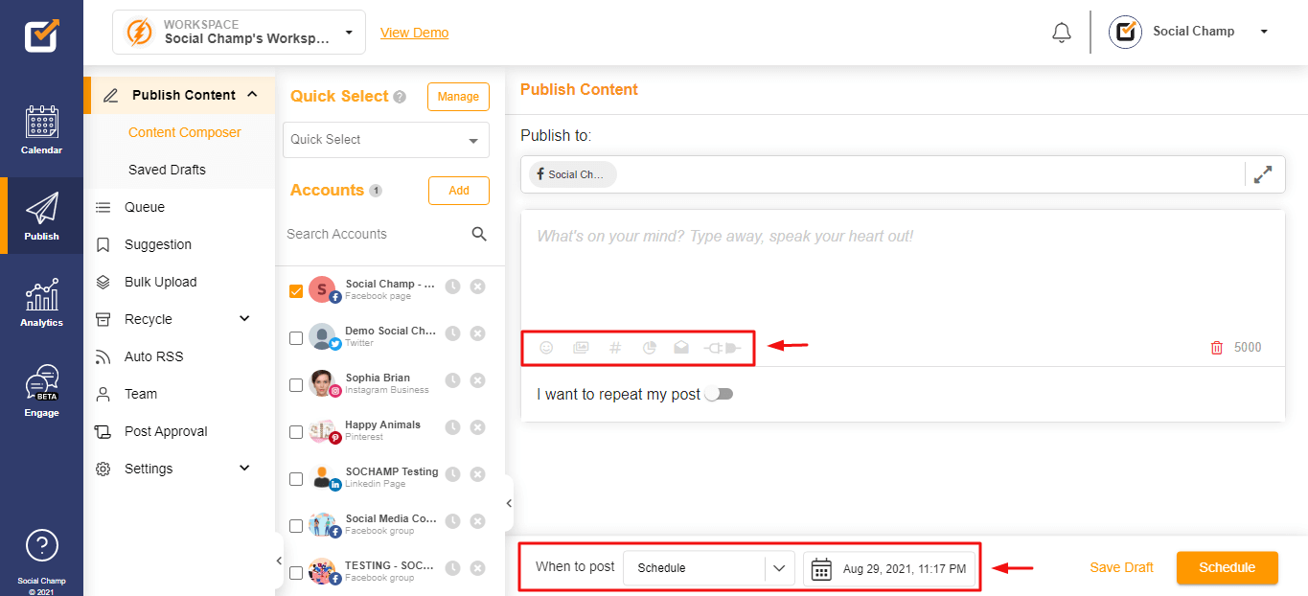Remove Social Media Co... Facebook group
The width and height of the screenshot is (1308, 596).
[477, 521]
